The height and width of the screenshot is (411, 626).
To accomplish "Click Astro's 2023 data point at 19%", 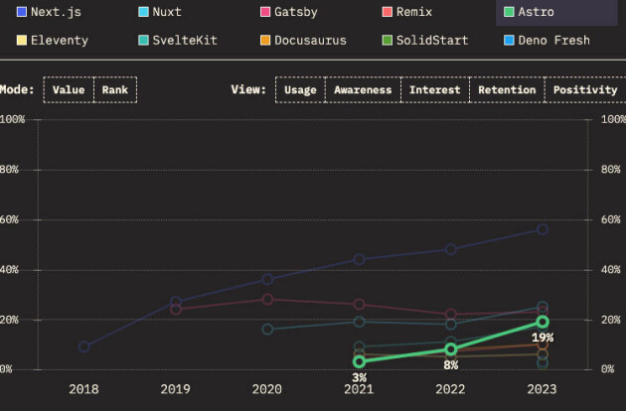I will (x=543, y=322).
